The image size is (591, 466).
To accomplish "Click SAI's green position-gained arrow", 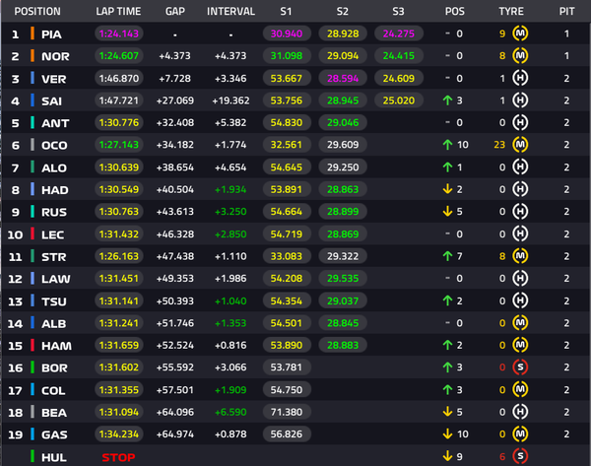I will tap(447, 100).
